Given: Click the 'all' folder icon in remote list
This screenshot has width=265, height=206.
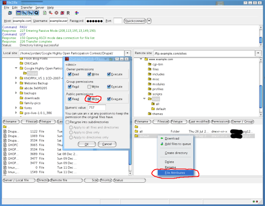Looking at the screenshot, I should coord(136,131).
